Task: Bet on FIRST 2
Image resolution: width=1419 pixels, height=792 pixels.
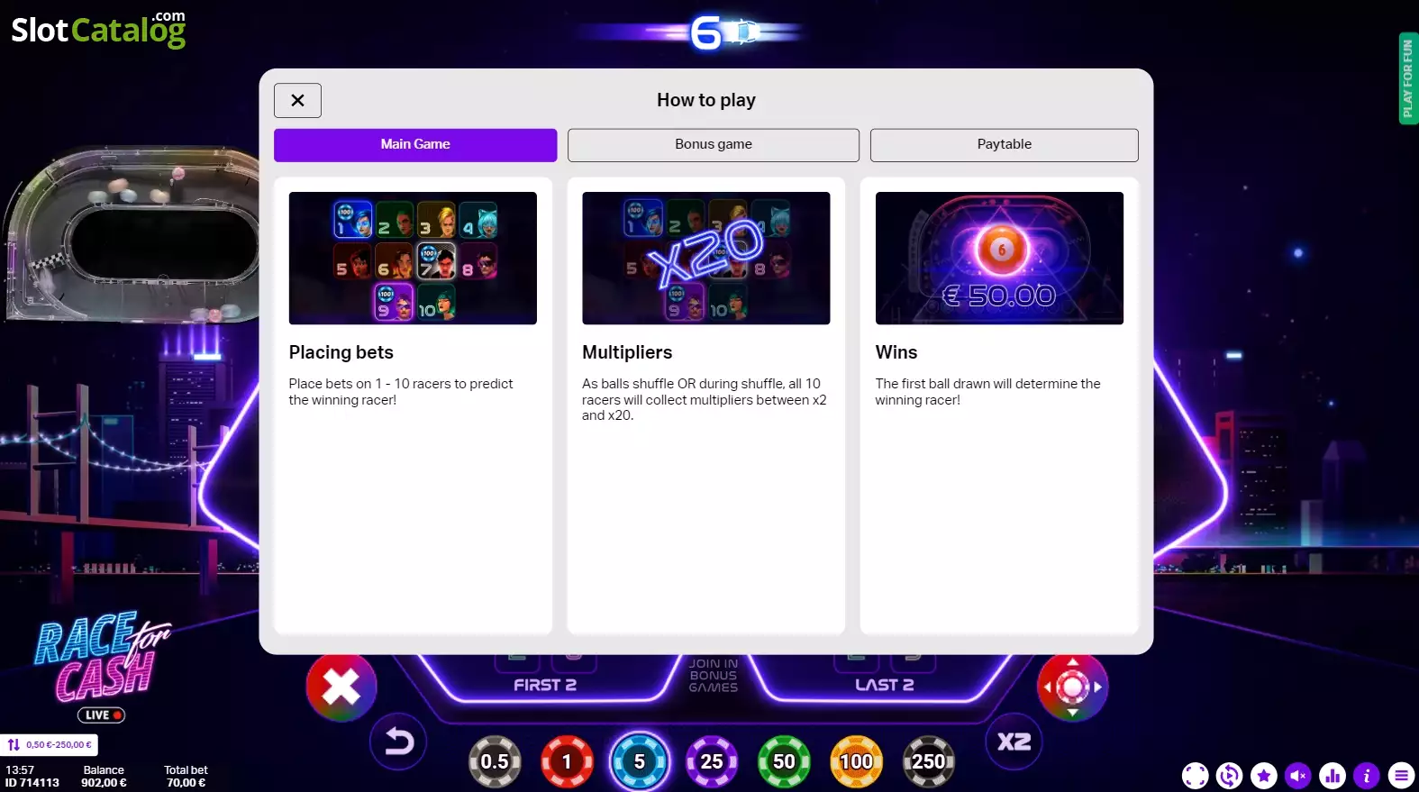Action: [545, 685]
